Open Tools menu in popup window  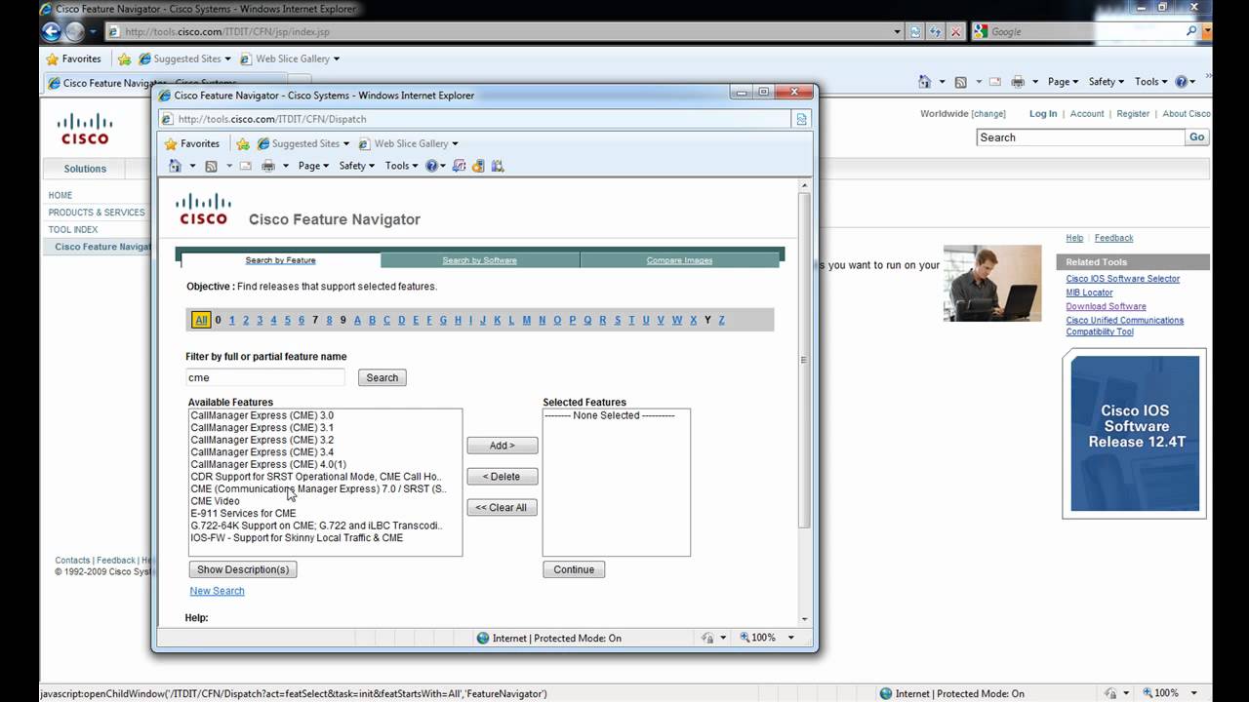tap(401, 166)
